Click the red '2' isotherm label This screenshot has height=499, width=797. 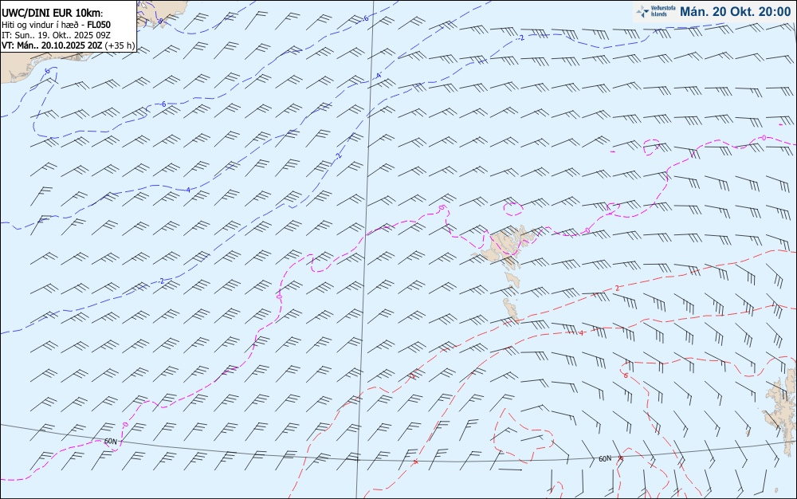pos(617,288)
